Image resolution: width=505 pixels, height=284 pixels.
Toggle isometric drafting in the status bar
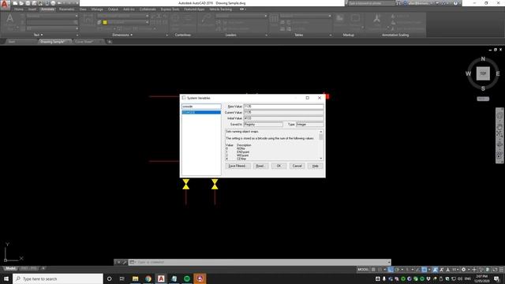point(407,270)
